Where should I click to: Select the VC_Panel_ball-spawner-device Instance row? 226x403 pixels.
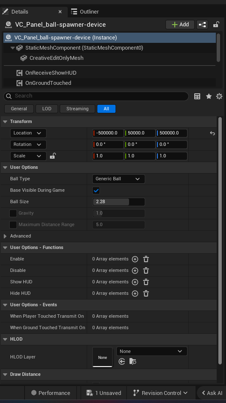tap(110, 37)
